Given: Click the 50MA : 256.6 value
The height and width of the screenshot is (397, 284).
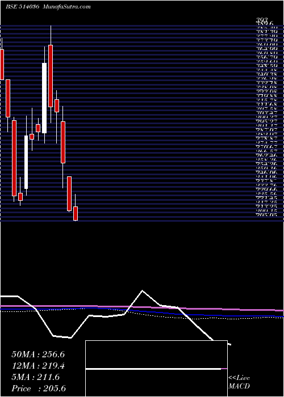Looking at the screenshot, I should (x=38, y=354).
